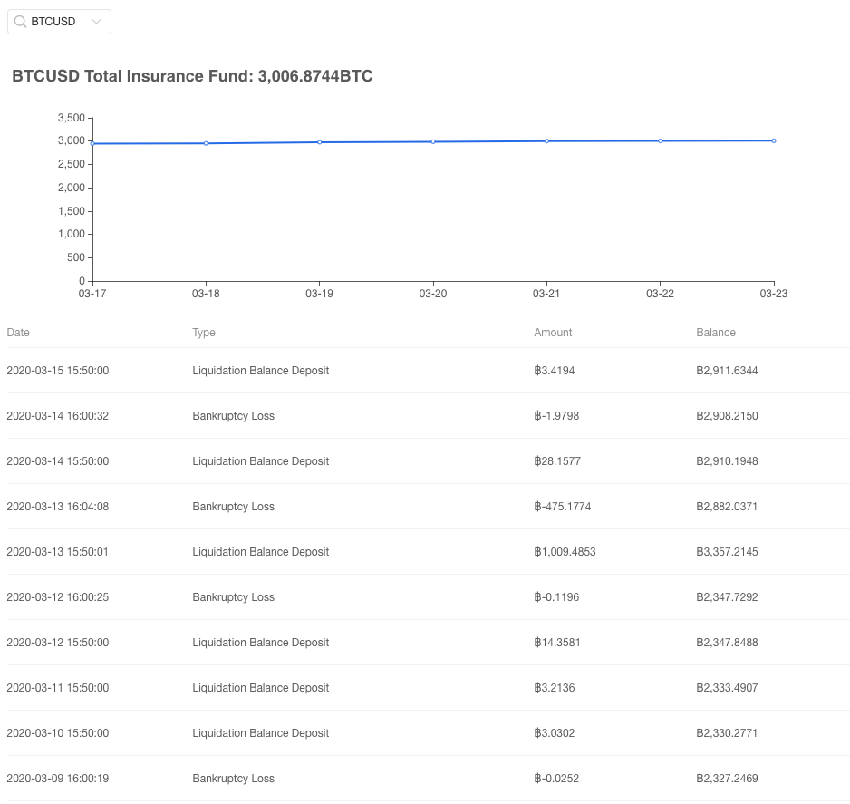Click amount ฿-475.1774
Viewport: 850px width, 804px height.
[x=562, y=507]
